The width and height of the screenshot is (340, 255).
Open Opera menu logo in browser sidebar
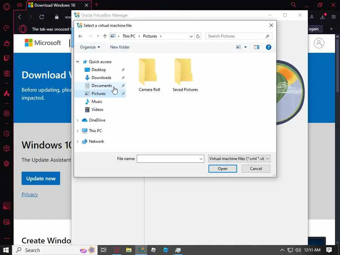point(7,7)
